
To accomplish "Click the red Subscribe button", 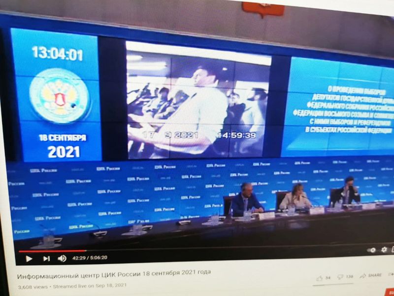I will 390,292.
